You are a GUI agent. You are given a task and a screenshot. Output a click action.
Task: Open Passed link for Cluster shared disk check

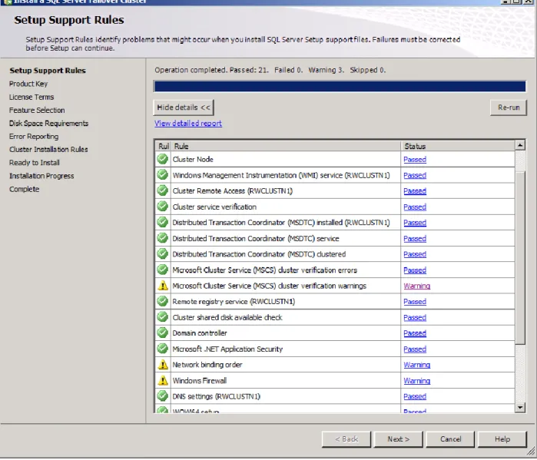(x=415, y=318)
